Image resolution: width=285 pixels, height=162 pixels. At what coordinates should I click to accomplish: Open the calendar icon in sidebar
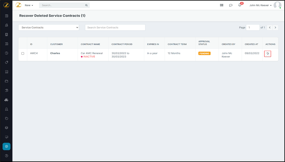pos(6,16)
